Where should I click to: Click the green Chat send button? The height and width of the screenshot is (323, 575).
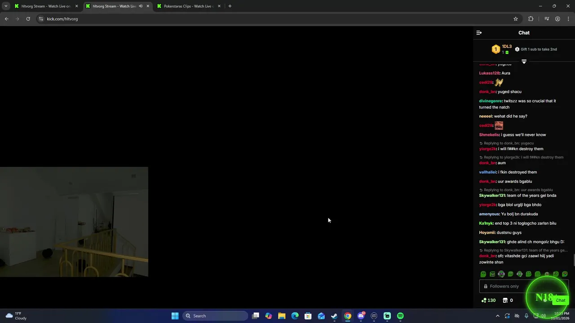coord(560,300)
